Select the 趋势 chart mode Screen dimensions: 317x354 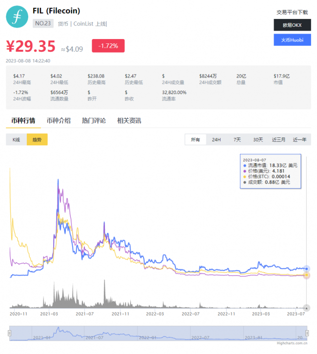(37, 139)
